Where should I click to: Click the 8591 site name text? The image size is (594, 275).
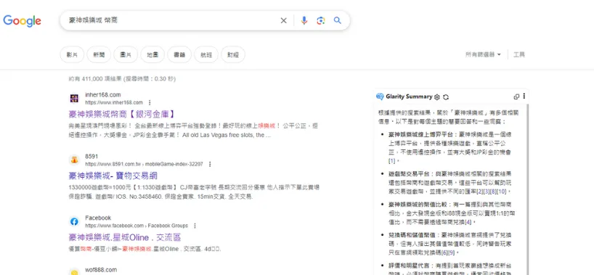pos(91,157)
